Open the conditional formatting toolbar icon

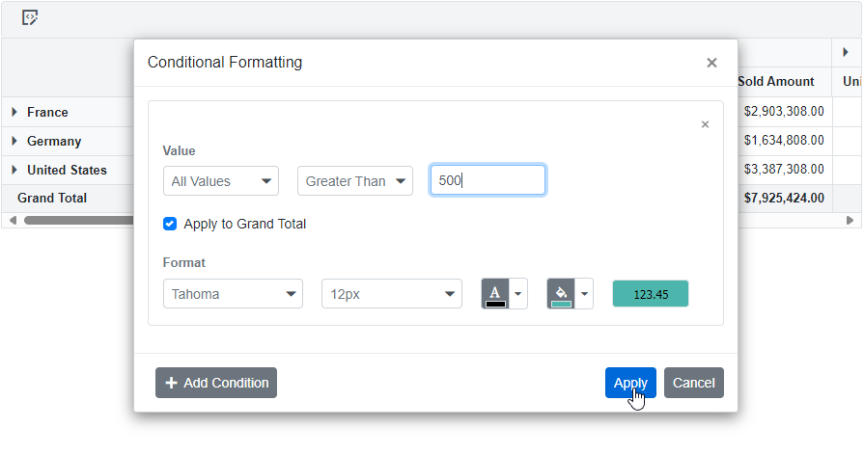click(x=30, y=17)
